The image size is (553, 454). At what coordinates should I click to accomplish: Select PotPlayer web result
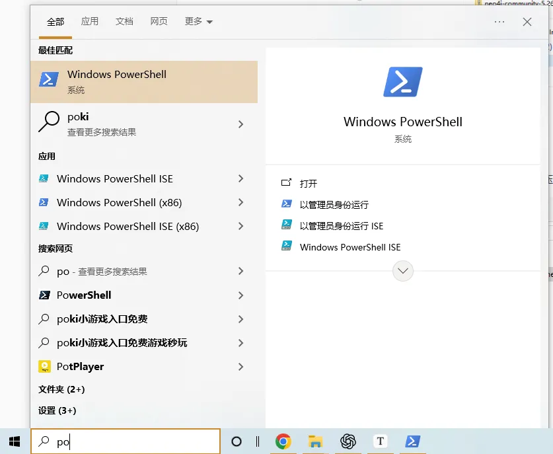[144, 367]
